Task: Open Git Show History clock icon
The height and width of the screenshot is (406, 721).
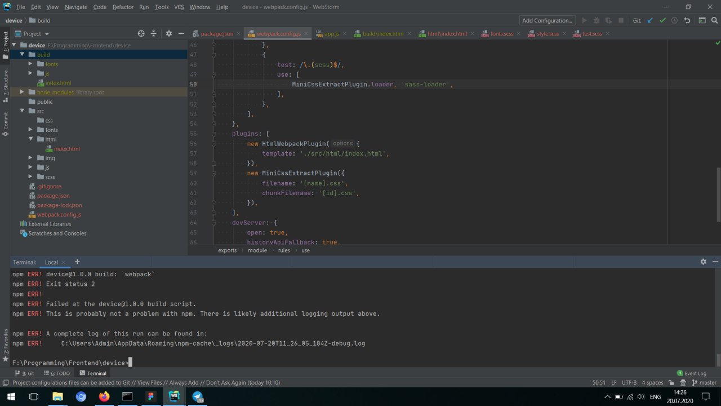Action: click(674, 20)
